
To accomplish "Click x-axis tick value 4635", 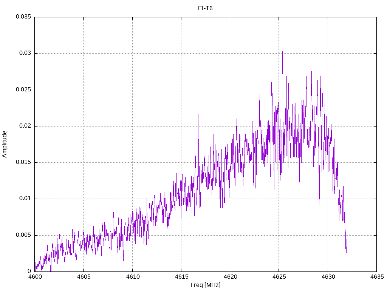I will pyautogui.click(x=377, y=277).
